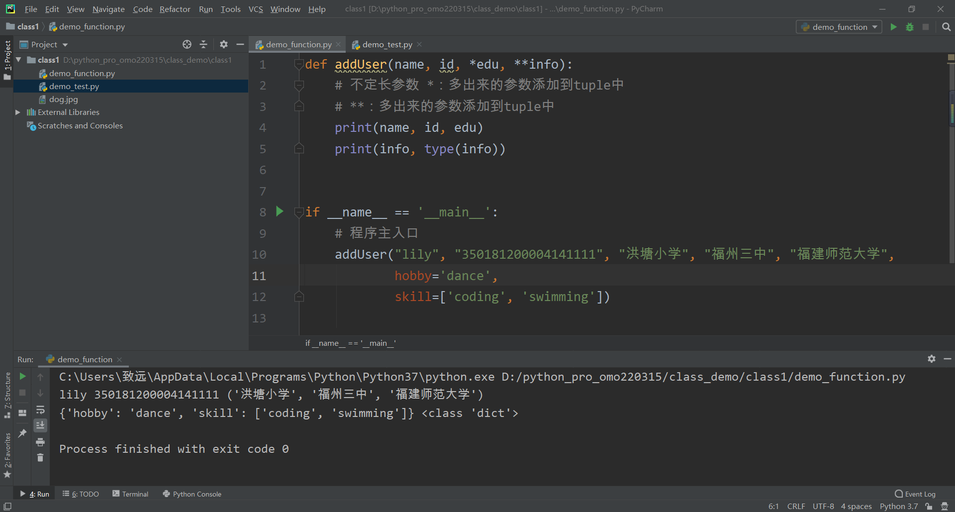Toggle the breakpoint gutter on line 8
This screenshot has width=955, height=512.
pos(280,211)
